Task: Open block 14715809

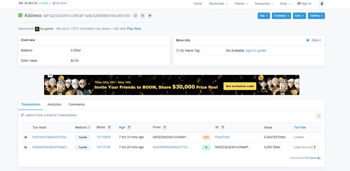Action: (104, 137)
